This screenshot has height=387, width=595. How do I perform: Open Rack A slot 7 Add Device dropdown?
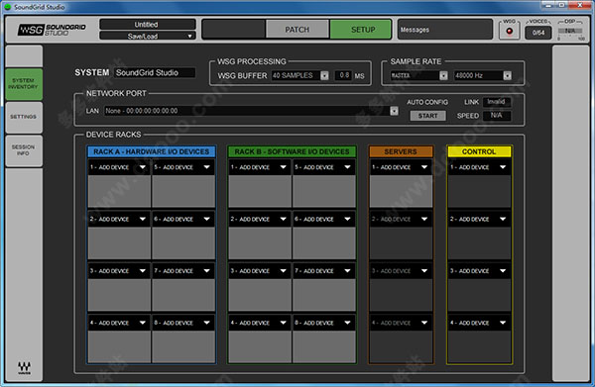coord(182,271)
